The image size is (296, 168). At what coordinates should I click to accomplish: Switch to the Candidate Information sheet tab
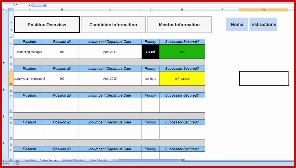click(73, 160)
